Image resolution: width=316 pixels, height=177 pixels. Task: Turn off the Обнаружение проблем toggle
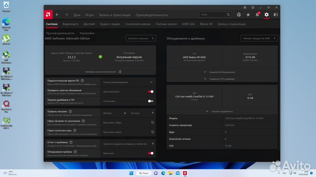pyautogui.click(x=151, y=153)
